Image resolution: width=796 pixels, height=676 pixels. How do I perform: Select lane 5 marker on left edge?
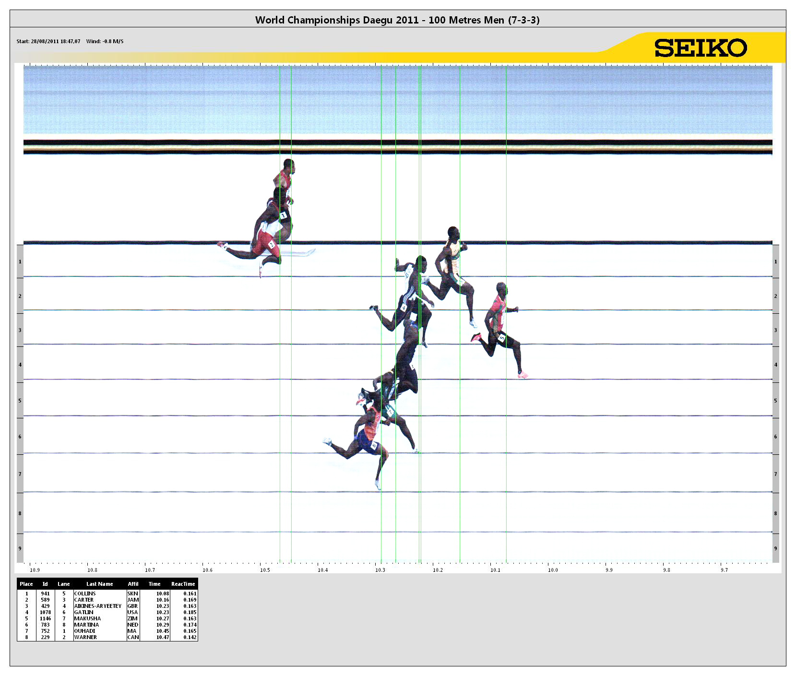[x=20, y=401]
